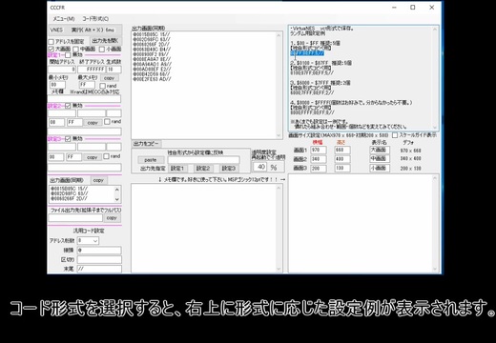Click the 出力をコピー button

146,144
